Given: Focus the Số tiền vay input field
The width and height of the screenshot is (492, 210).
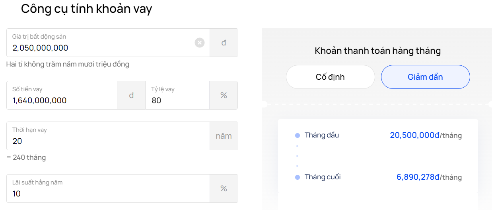Looking at the screenshot, I should pyautogui.click(x=62, y=95).
